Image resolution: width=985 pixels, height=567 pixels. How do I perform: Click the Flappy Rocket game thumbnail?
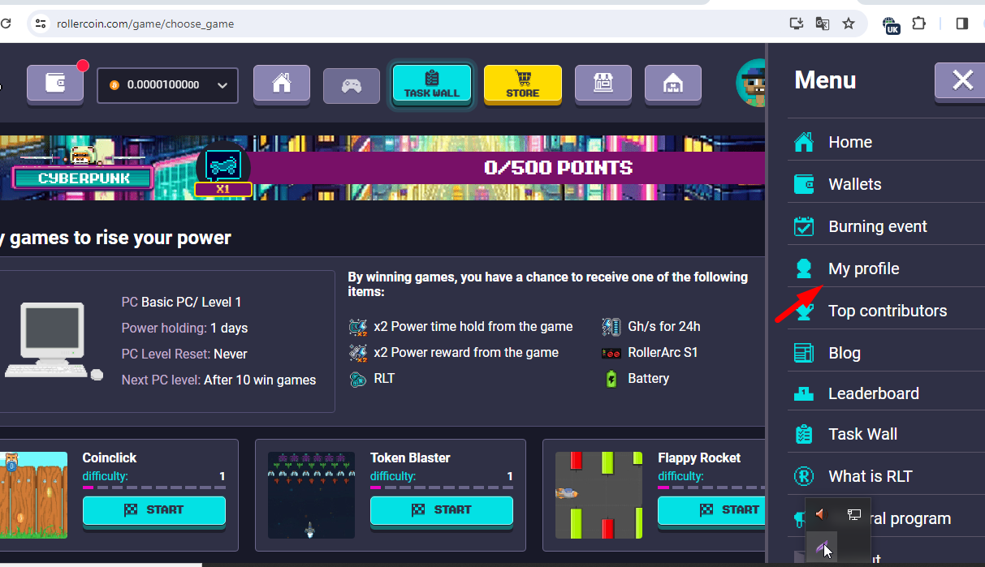tap(599, 495)
